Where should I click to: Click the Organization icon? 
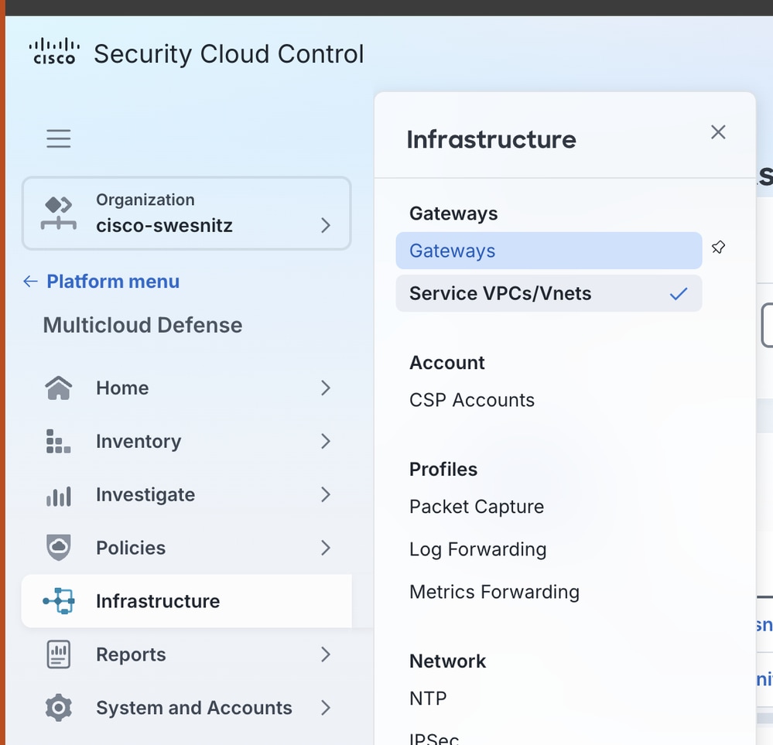click(x=59, y=213)
